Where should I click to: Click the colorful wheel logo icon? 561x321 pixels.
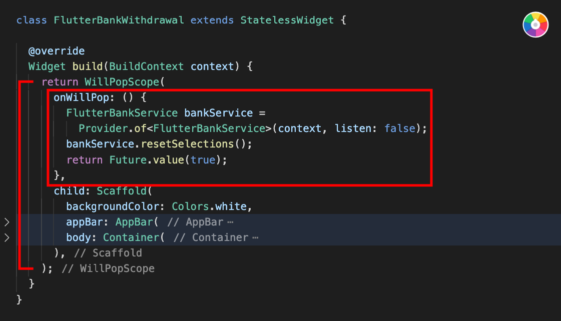[x=535, y=24]
